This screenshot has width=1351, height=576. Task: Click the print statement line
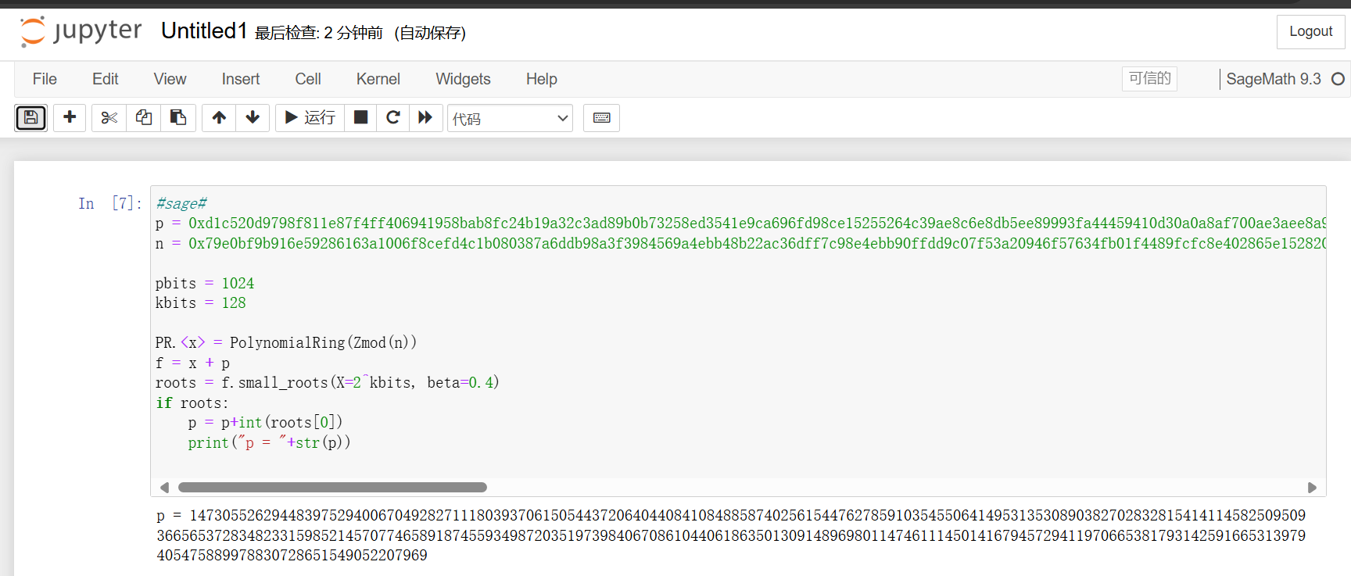(x=269, y=442)
